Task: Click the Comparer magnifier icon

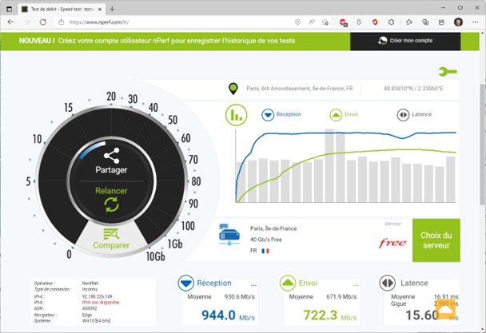Action: coord(111,234)
